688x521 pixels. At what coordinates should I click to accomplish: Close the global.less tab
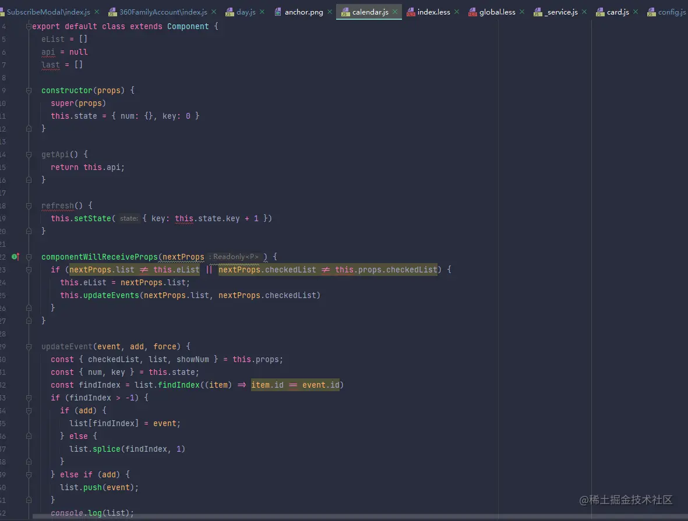[522, 12]
